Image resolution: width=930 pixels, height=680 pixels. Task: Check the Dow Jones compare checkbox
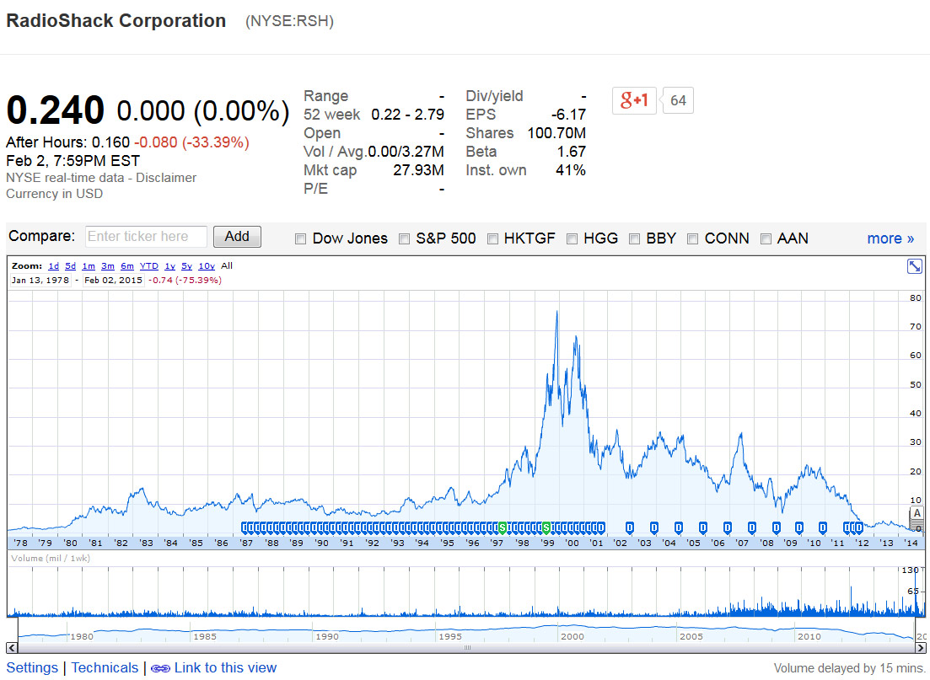point(301,239)
